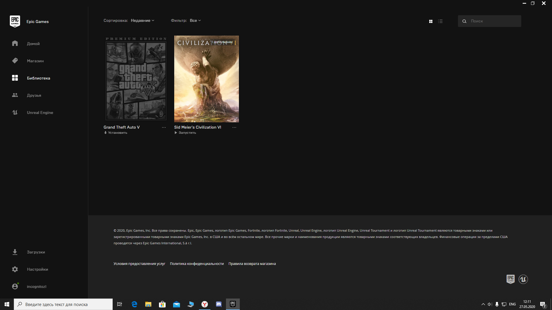Image resolution: width=552 pixels, height=310 pixels.
Task: Open Microsoft Store from taskbar
Action: click(162, 304)
